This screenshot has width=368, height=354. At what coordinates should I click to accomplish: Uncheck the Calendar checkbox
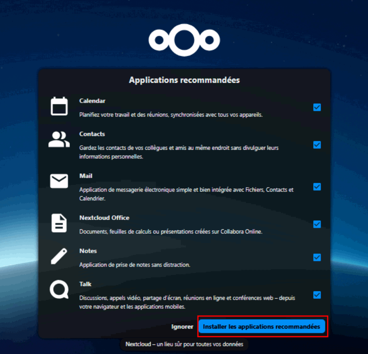tap(317, 107)
